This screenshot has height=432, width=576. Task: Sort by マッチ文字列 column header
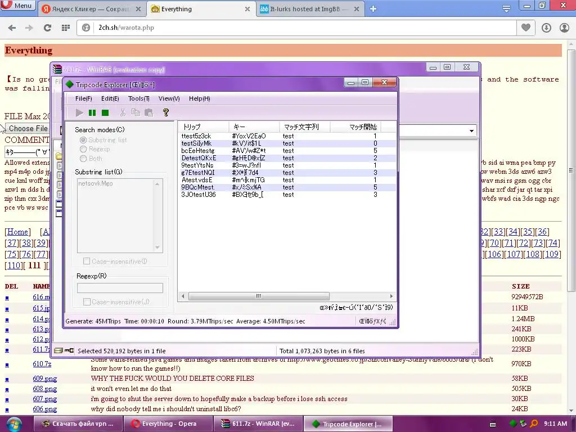(x=305, y=127)
